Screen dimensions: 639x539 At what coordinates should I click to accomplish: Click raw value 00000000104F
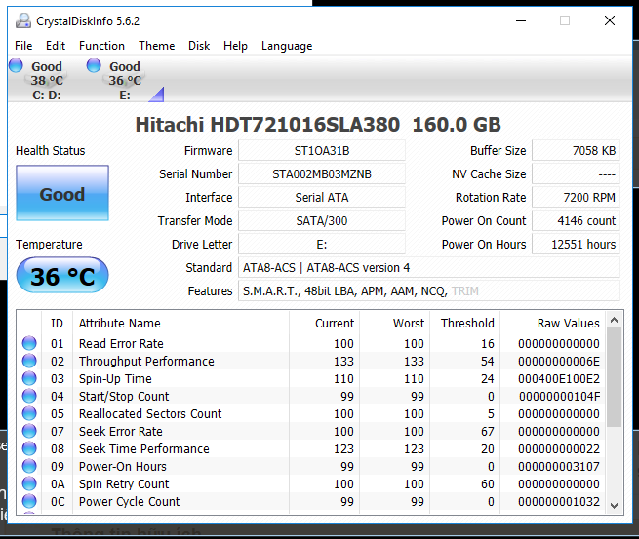559,396
